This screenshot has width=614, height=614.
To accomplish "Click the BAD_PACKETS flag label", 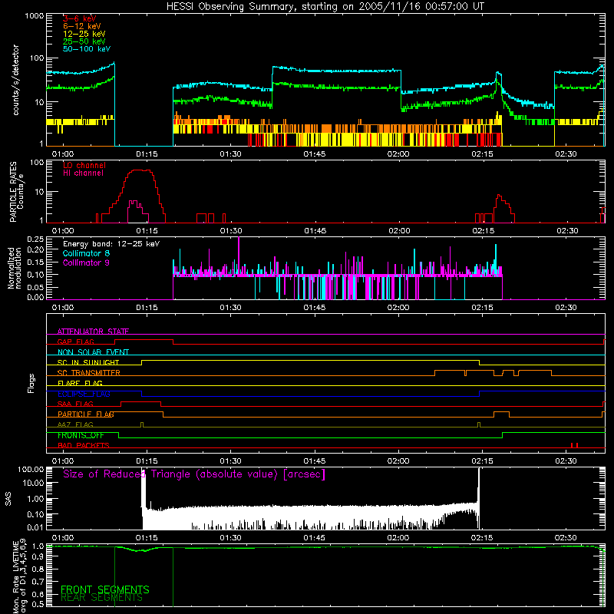I will click(x=84, y=445).
